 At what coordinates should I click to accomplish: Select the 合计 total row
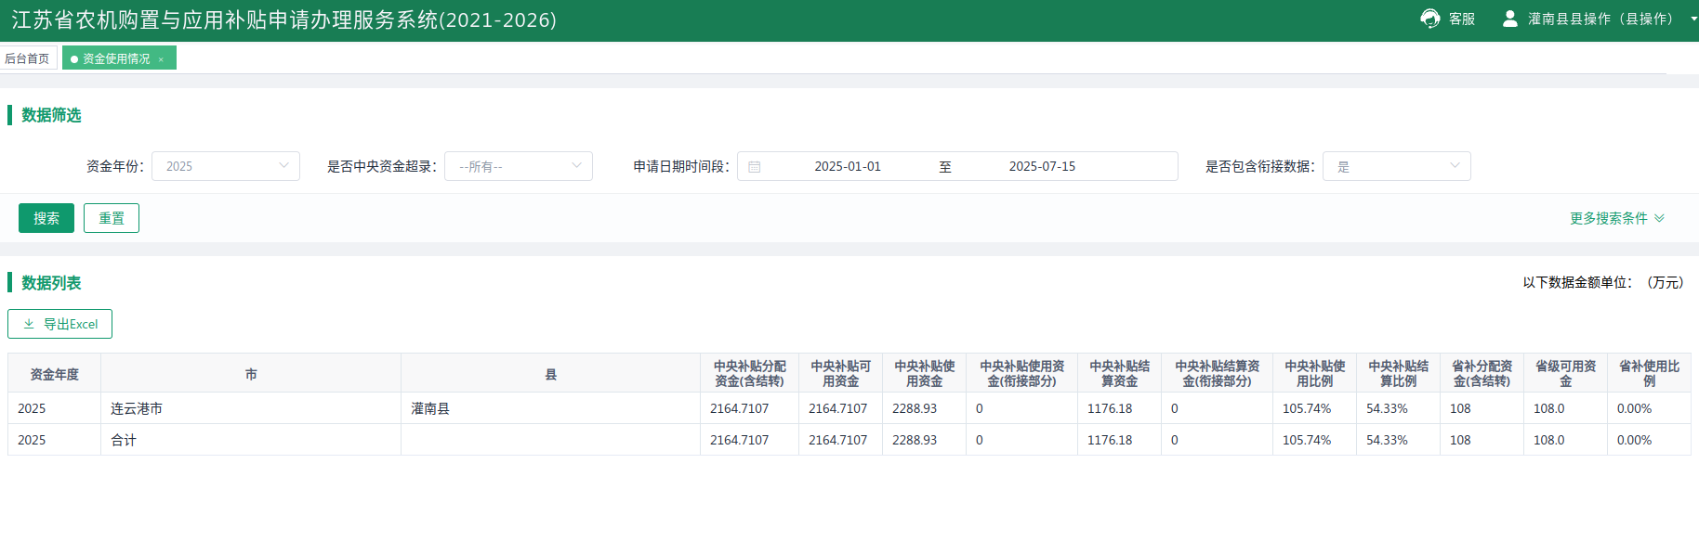(x=124, y=440)
